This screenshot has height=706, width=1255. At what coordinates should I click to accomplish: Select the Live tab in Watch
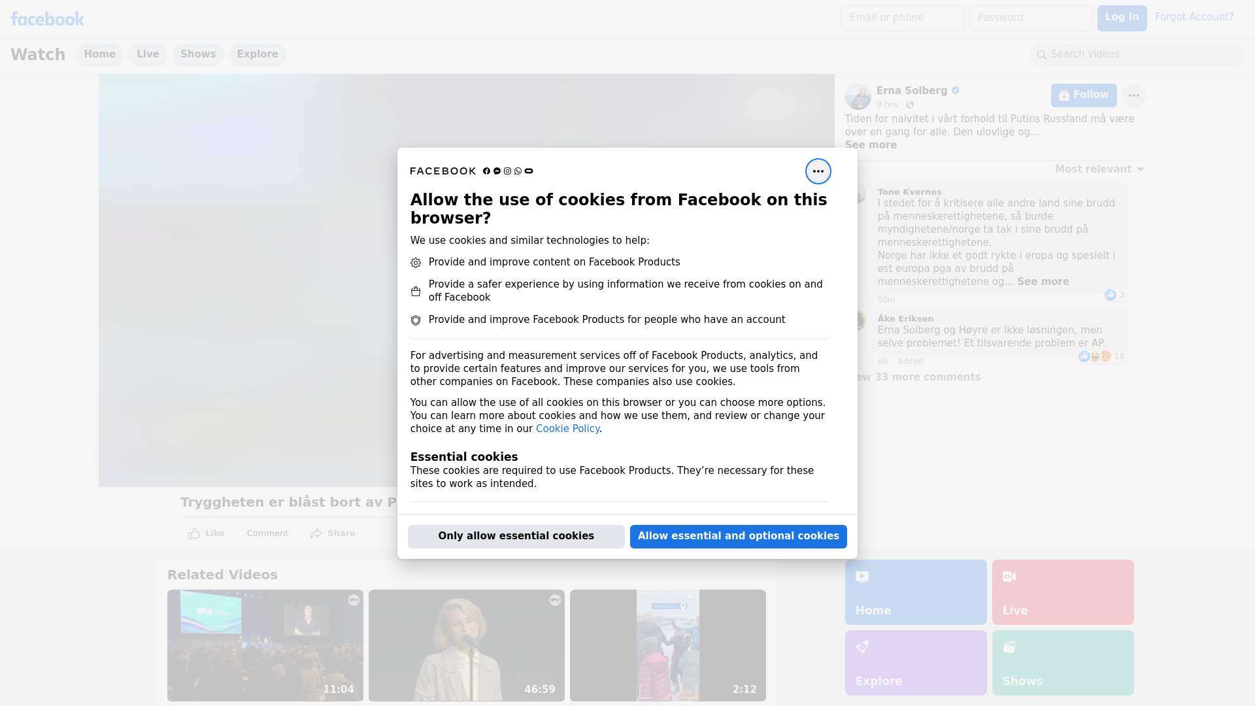pyautogui.click(x=148, y=54)
